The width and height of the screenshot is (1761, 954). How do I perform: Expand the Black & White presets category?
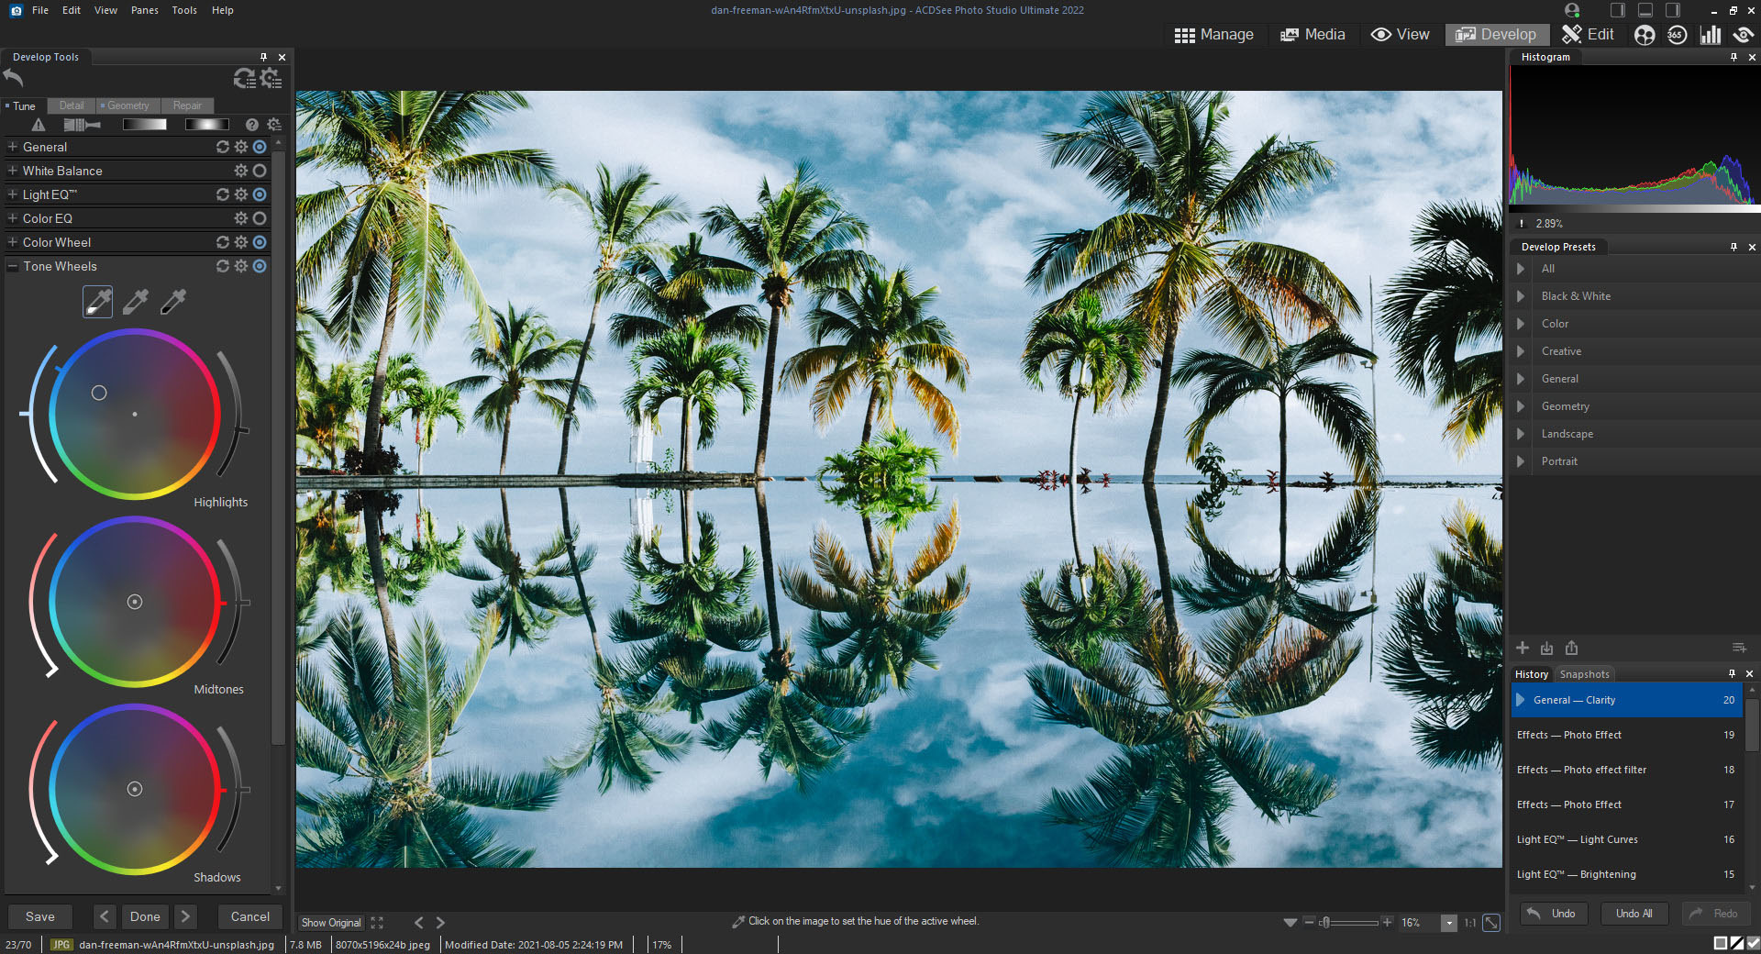tap(1521, 295)
